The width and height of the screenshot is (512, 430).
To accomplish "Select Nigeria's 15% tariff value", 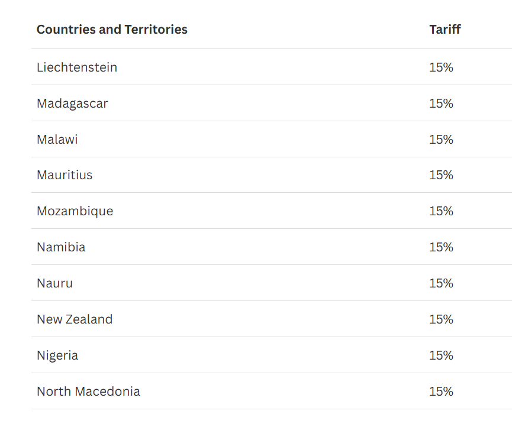I will tap(441, 355).
